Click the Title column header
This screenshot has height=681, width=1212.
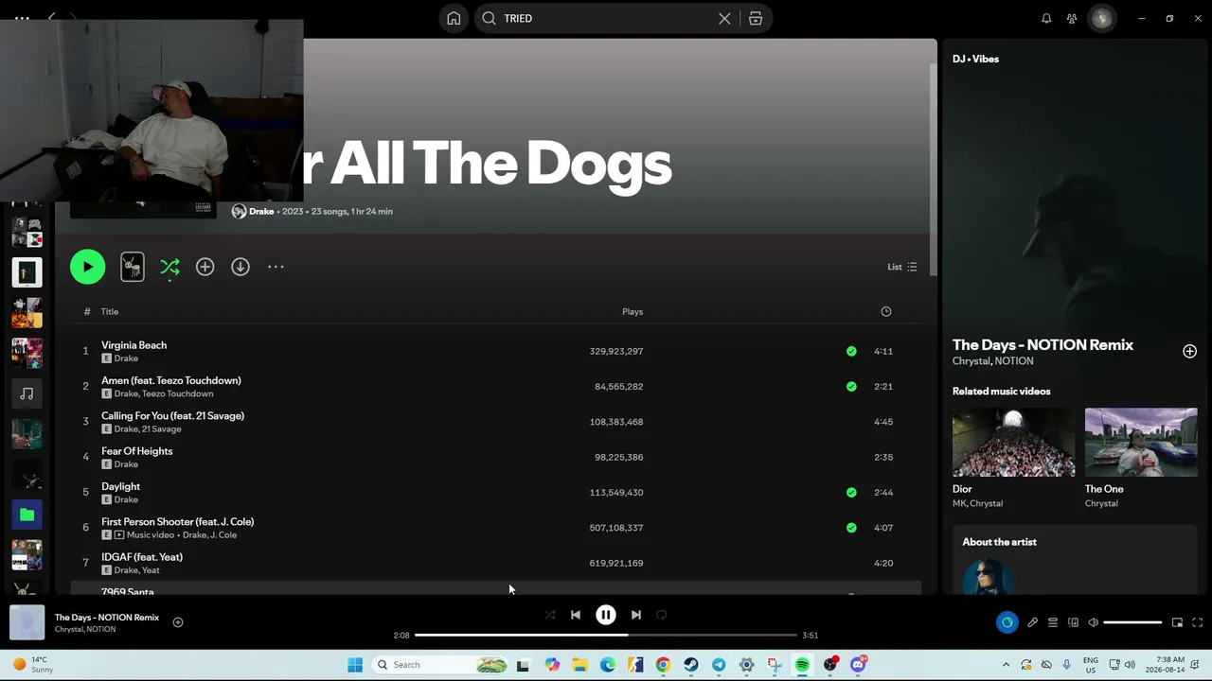[x=110, y=311]
